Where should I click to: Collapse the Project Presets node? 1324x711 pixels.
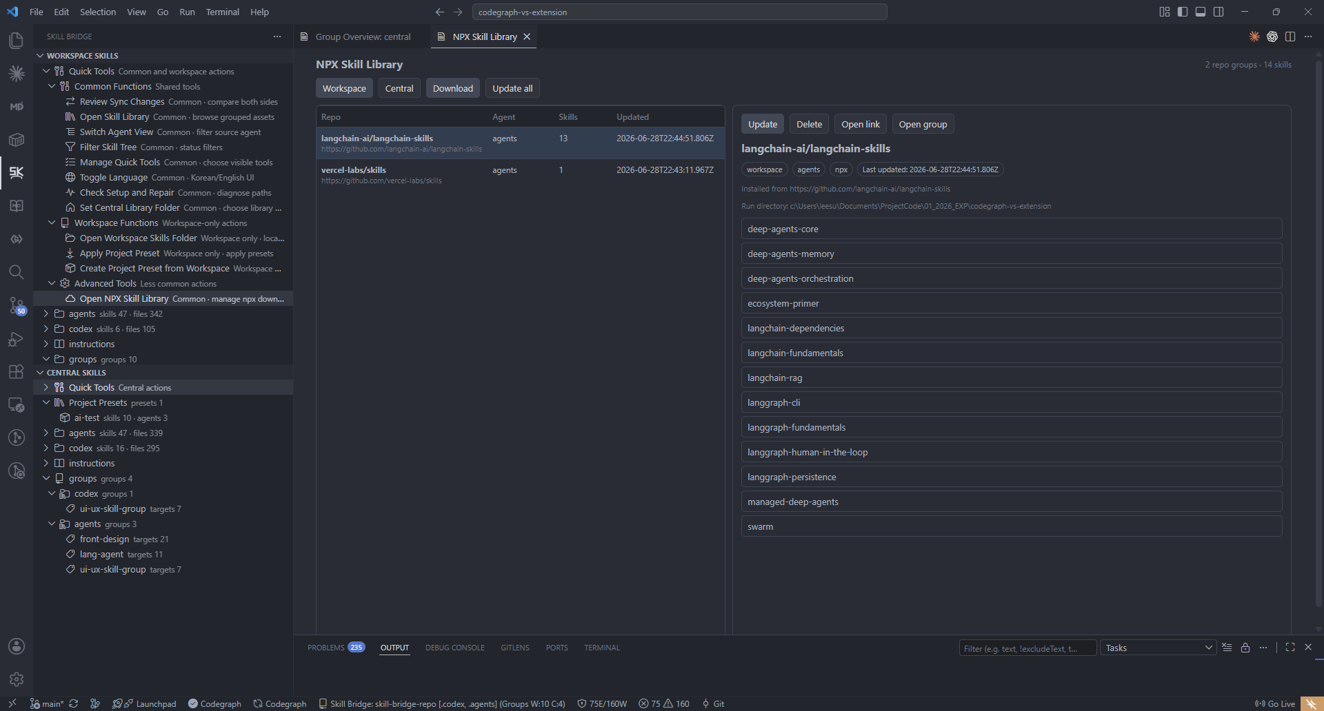[46, 402]
